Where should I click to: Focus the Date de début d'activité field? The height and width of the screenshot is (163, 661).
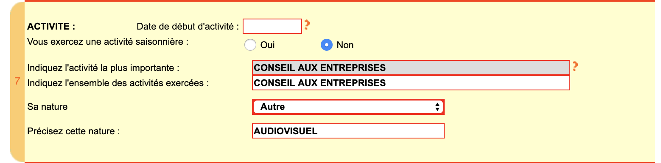(272, 26)
